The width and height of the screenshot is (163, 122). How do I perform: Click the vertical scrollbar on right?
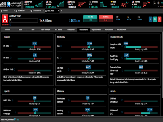[162, 64]
